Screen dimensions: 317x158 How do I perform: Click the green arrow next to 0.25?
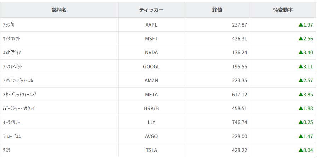[300, 122]
